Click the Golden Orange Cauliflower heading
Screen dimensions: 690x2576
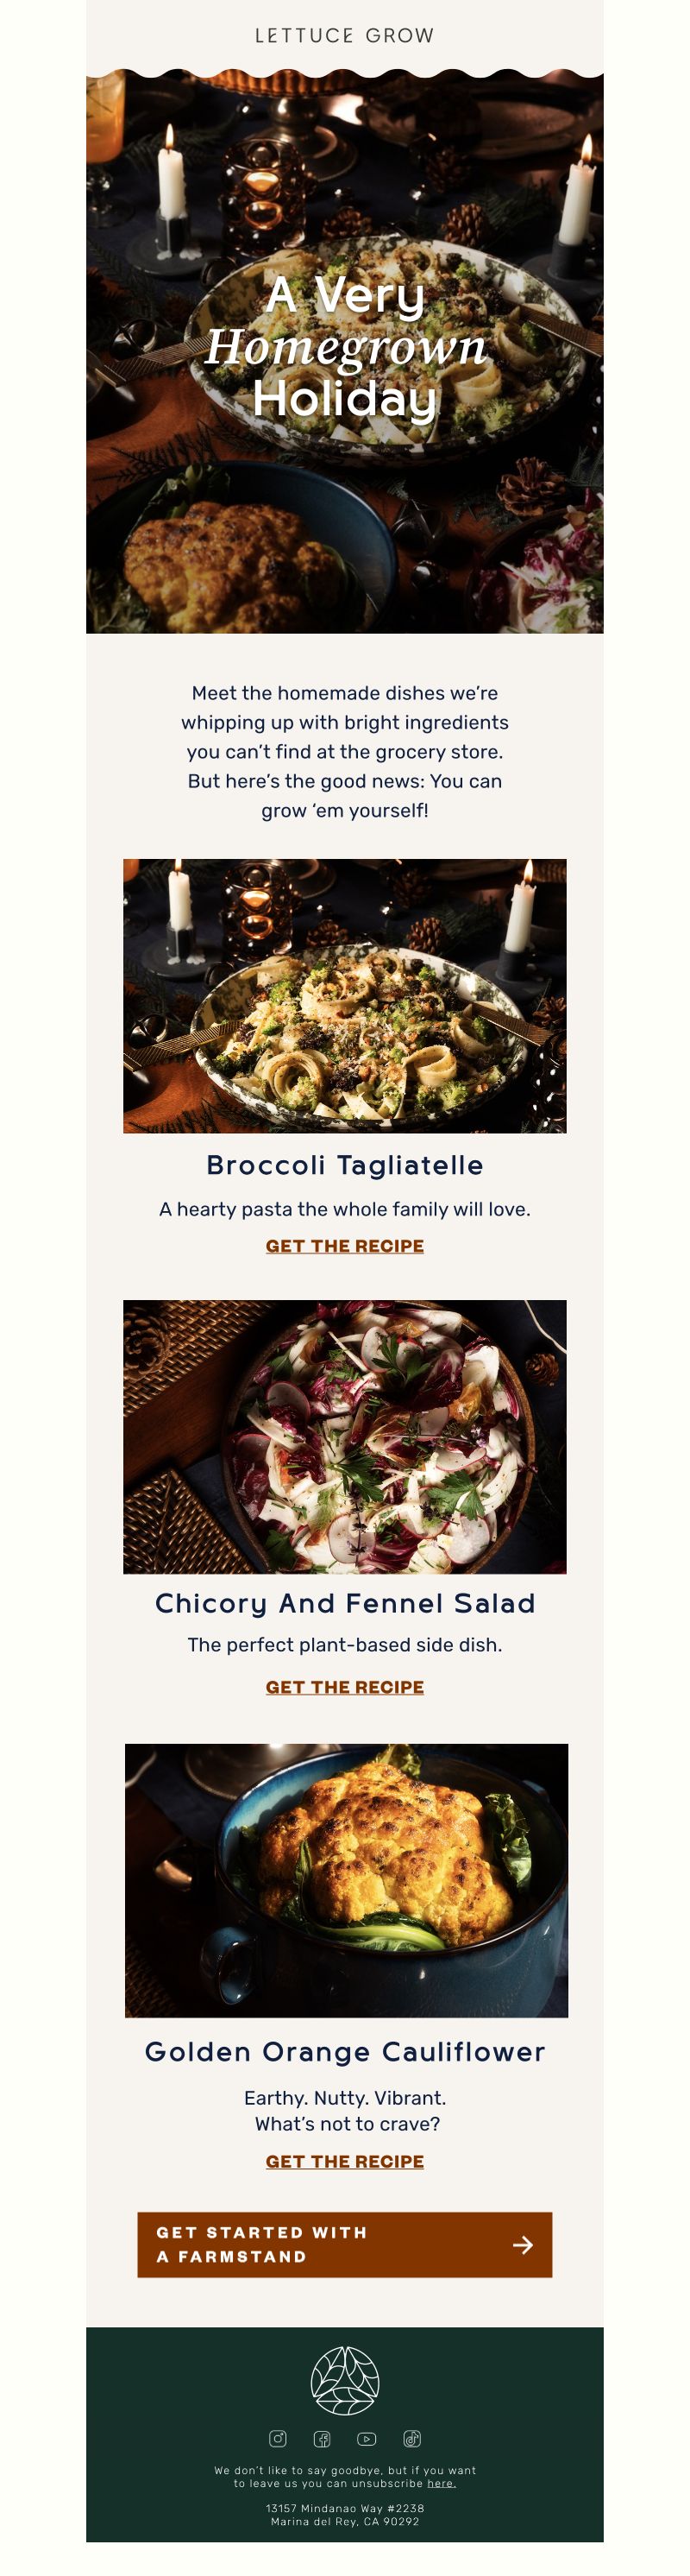344,2052
